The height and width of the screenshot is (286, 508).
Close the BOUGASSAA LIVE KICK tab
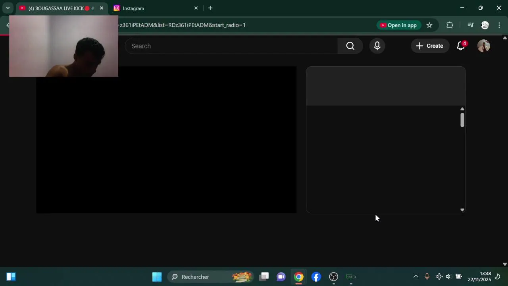(x=102, y=8)
